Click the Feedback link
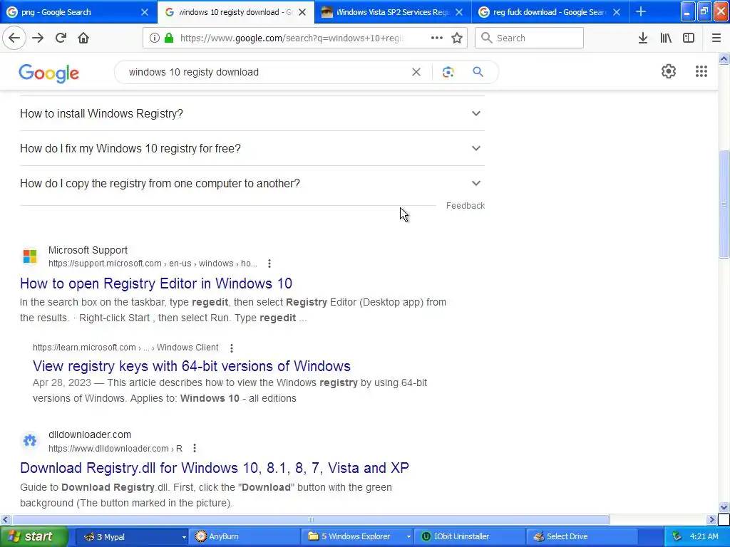 pos(465,206)
